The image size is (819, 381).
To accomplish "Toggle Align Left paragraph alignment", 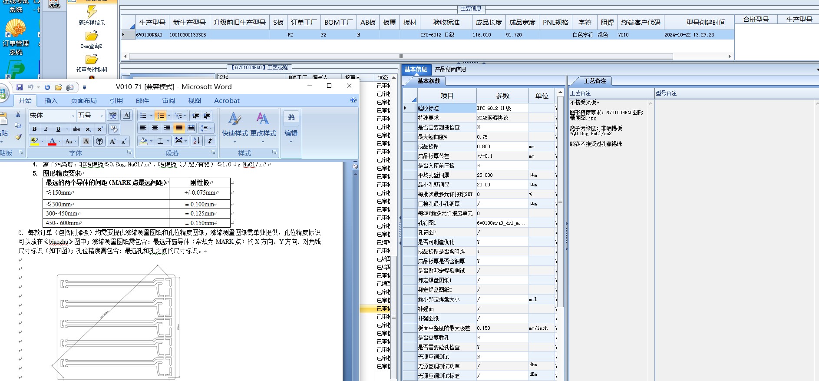I will (x=143, y=128).
